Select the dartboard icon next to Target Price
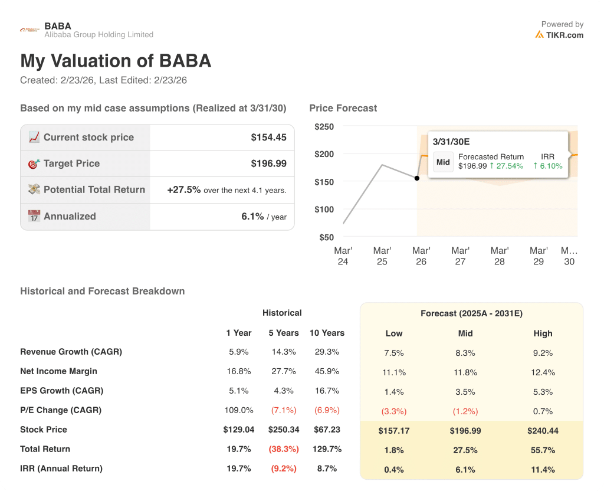 33,163
